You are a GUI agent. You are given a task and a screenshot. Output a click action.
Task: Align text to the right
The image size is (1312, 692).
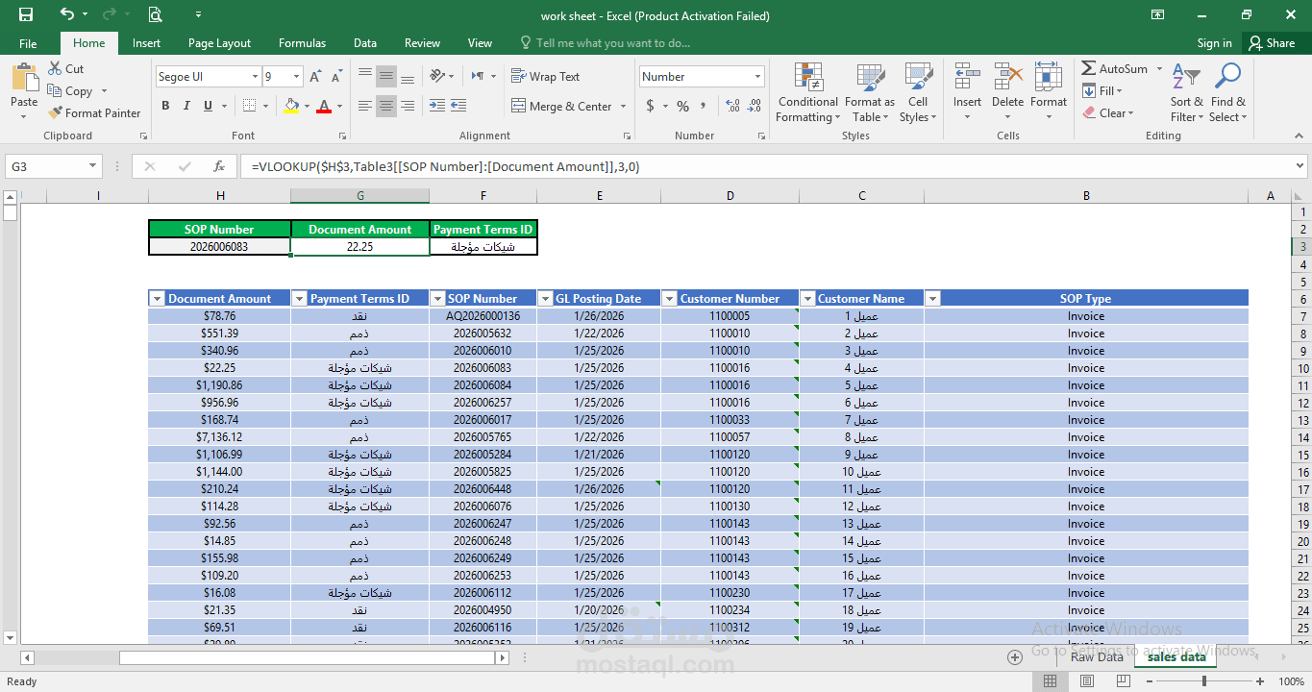(x=408, y=106)
